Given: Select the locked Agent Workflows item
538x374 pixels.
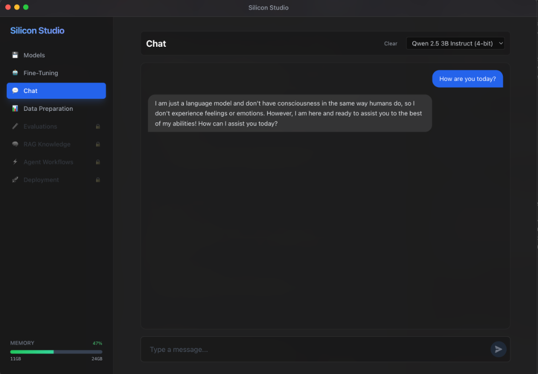Looking at the screenshot, I should (x=56, y=162).
